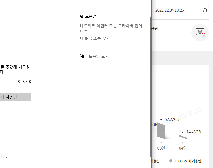213x168 pixels.
Task: Click the 03일 axis label
Action: pyautogui.click(x=161, y=148)
